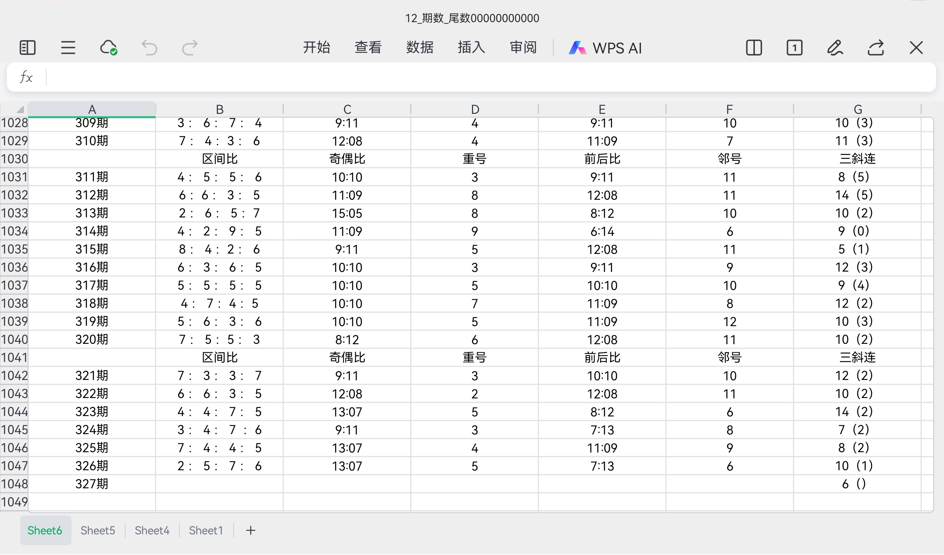Open the 开始 menu tab
The height and width of the screenshot is (555, 944).
[316, 48]
